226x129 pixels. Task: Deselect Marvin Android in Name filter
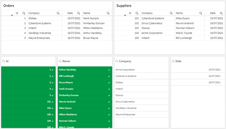coord(85,102)
